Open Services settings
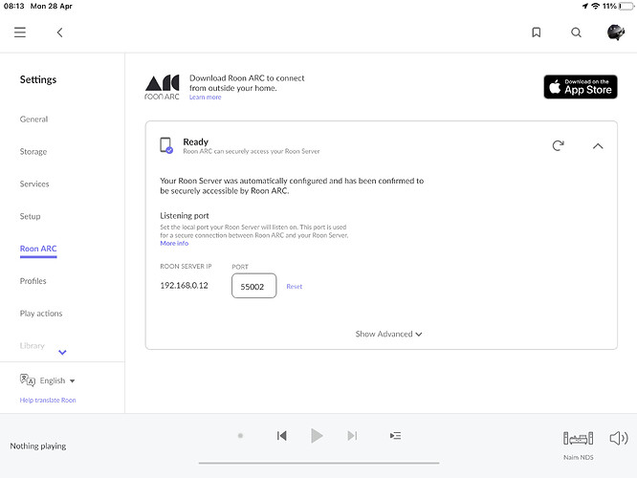The image size is (637, 478). point(34,184)
